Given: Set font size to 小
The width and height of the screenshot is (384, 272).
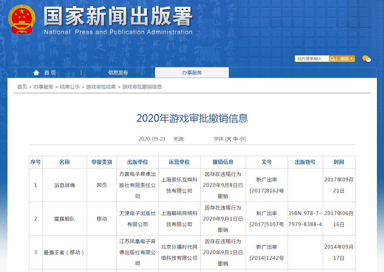Looking at the screenshot, I should coord(242,139).
